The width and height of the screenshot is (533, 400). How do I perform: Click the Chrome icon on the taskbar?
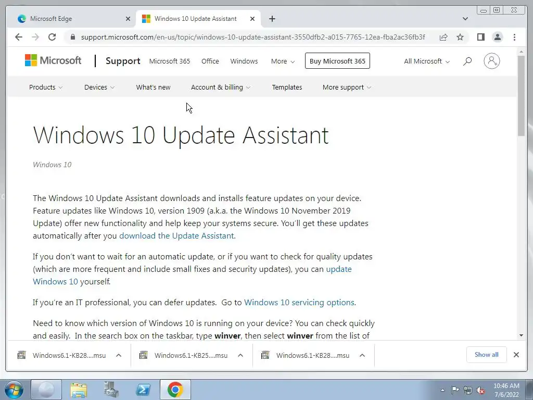pyautogui.click(x=175, y=390)
